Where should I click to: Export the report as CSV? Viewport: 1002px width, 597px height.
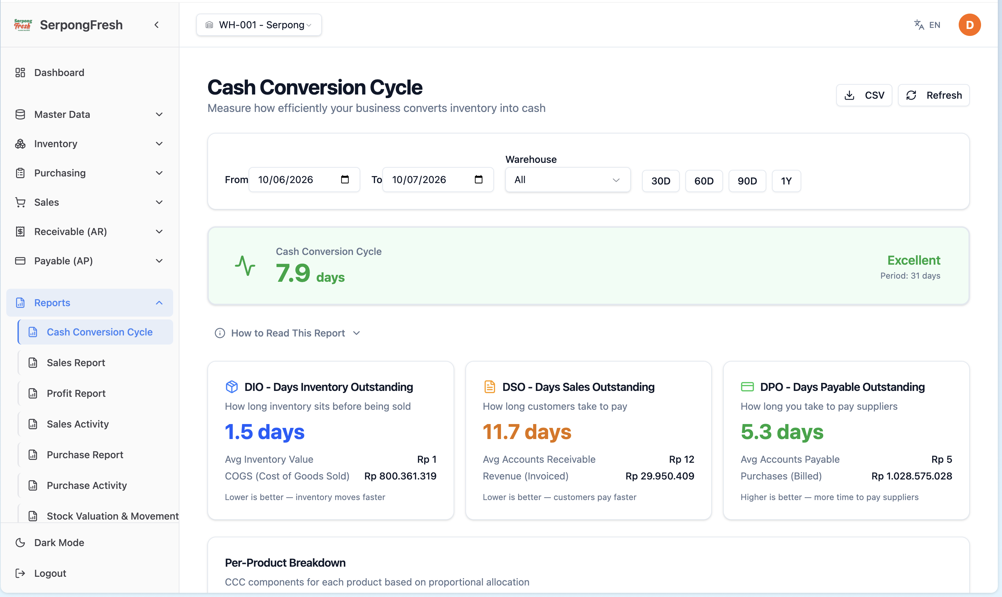pos(864,95)
